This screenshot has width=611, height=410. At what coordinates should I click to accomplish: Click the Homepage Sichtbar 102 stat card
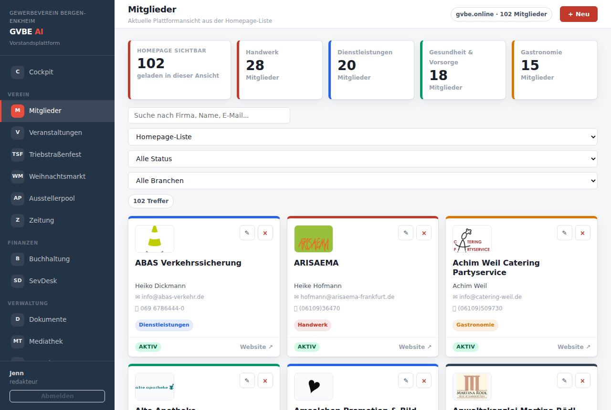click(179, 70)
